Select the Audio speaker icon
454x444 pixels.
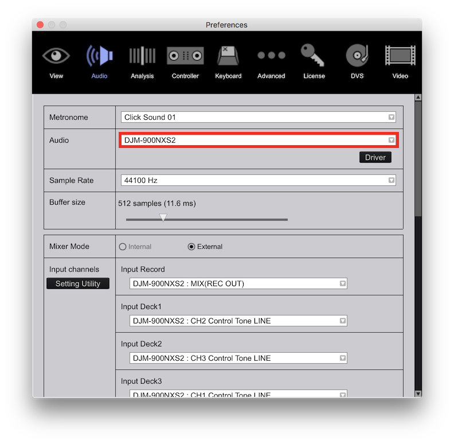[x=99, y=55]
